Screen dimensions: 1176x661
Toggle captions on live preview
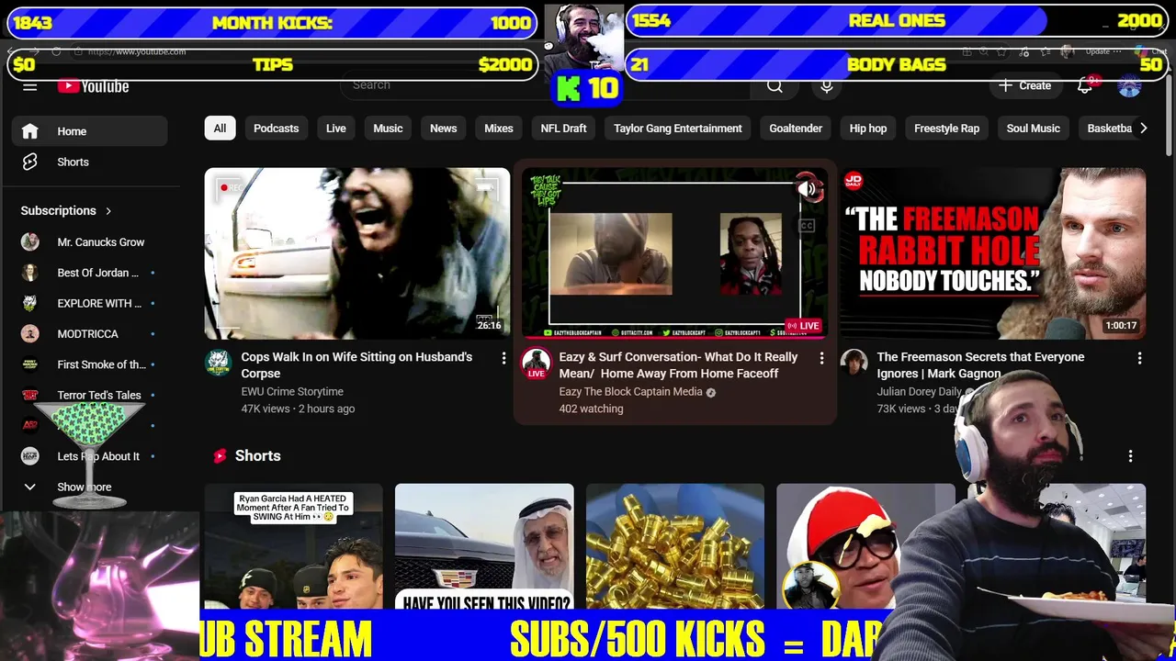tap(807, 226)
